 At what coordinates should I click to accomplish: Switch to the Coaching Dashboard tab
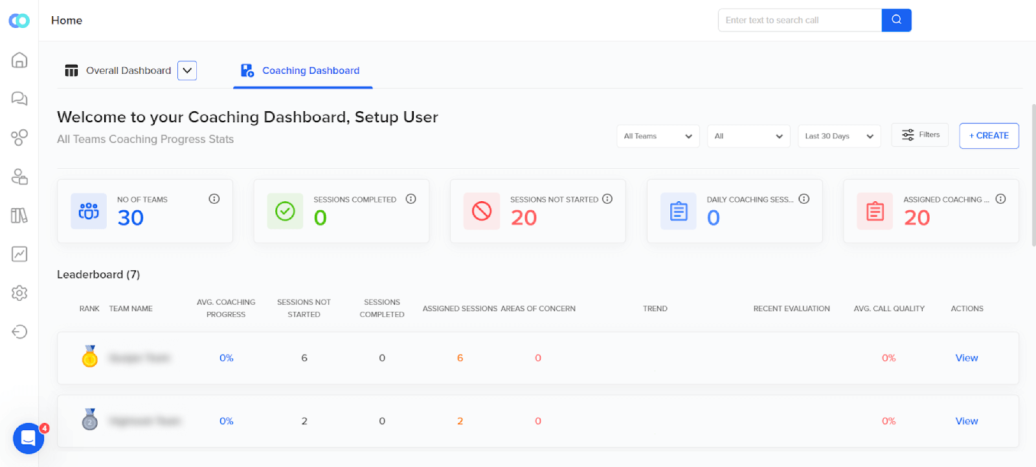tap(302, 71)
